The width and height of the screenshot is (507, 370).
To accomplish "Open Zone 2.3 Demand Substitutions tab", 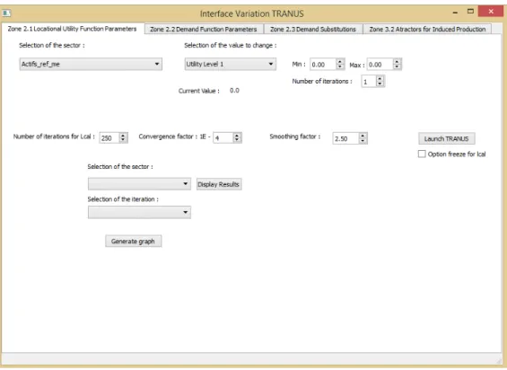I will tap(313, 29).
